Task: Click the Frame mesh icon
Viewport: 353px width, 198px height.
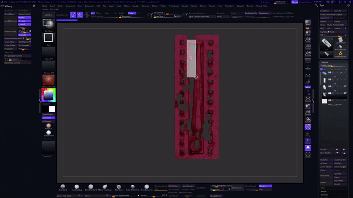Action: (308, 99)
